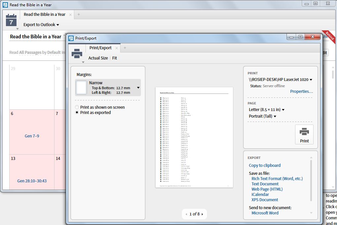Viewport: 337px width, 225px height.
Task: Open the HP LaserJet 1020 printer dropdown
Action: pyautogui.click(x=281, y=80)
